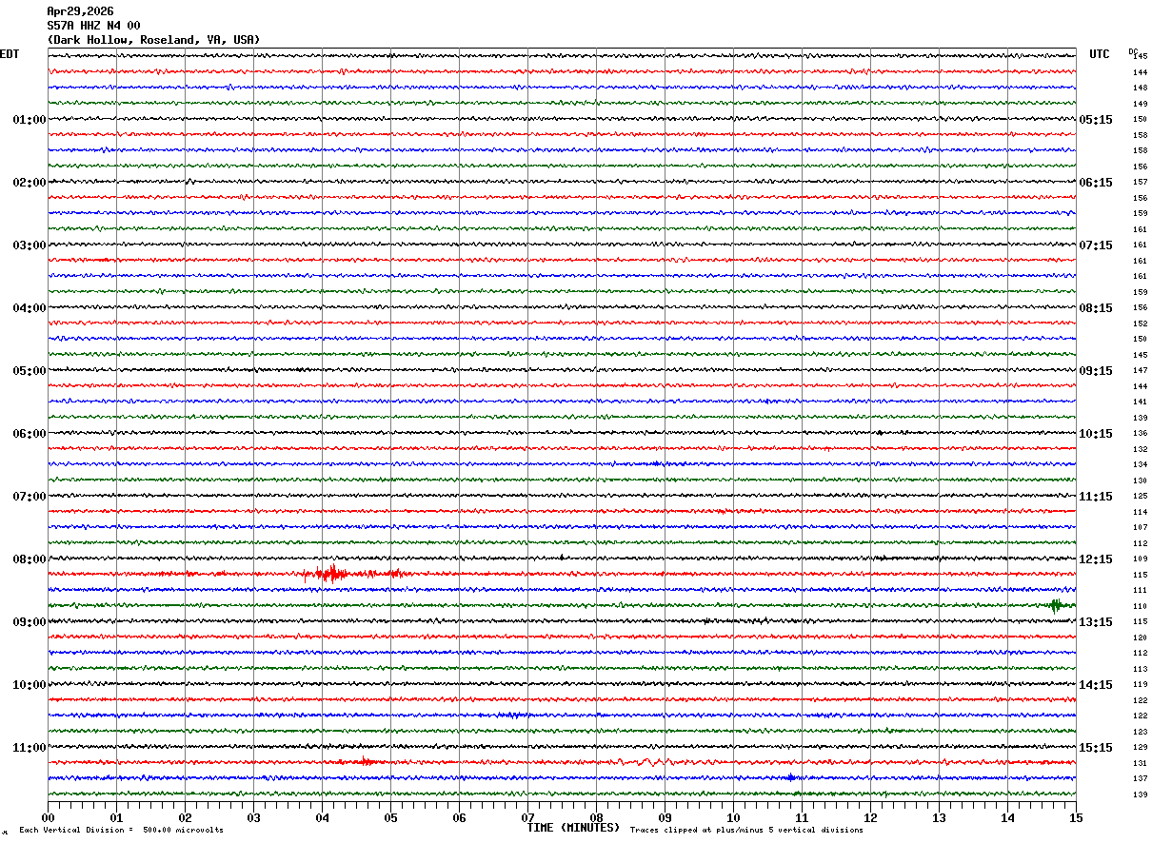
Task: Click the Dark Hollow, Roseland location text
Action: coord(153,40)
